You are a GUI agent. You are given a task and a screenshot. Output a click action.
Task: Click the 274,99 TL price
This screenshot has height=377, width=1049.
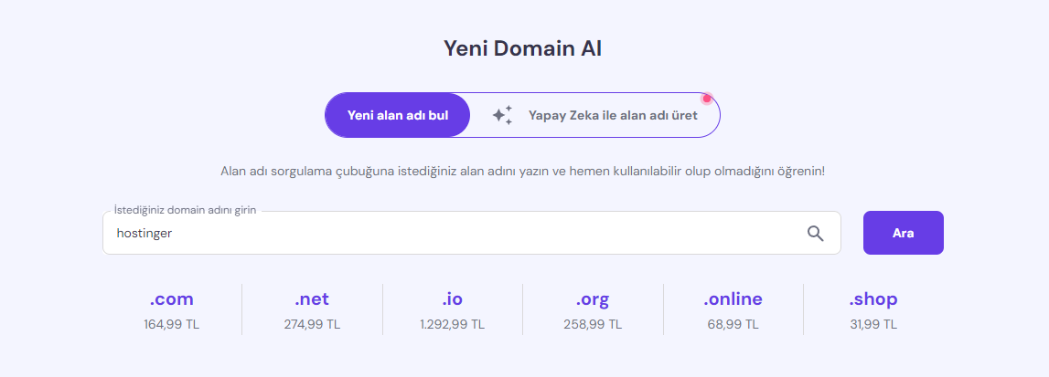click(312, 325)
